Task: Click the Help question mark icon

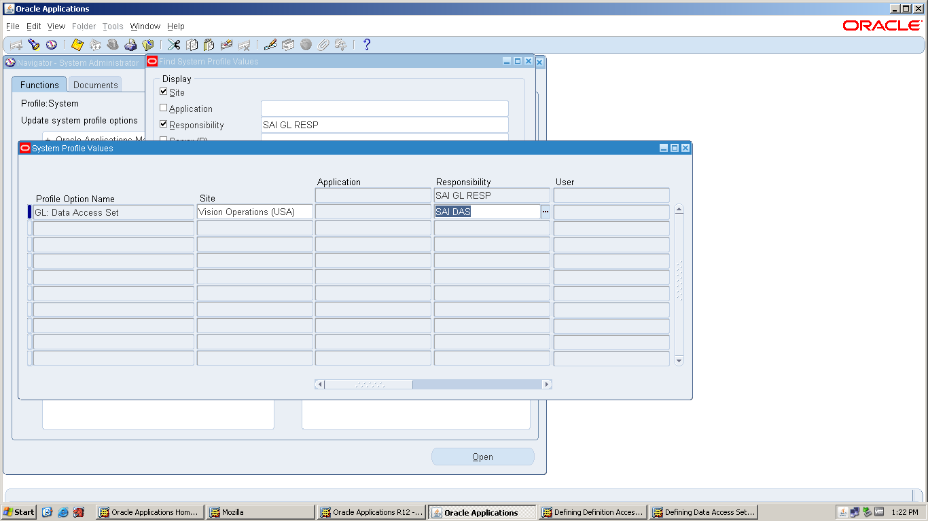Action: (367, 45)
